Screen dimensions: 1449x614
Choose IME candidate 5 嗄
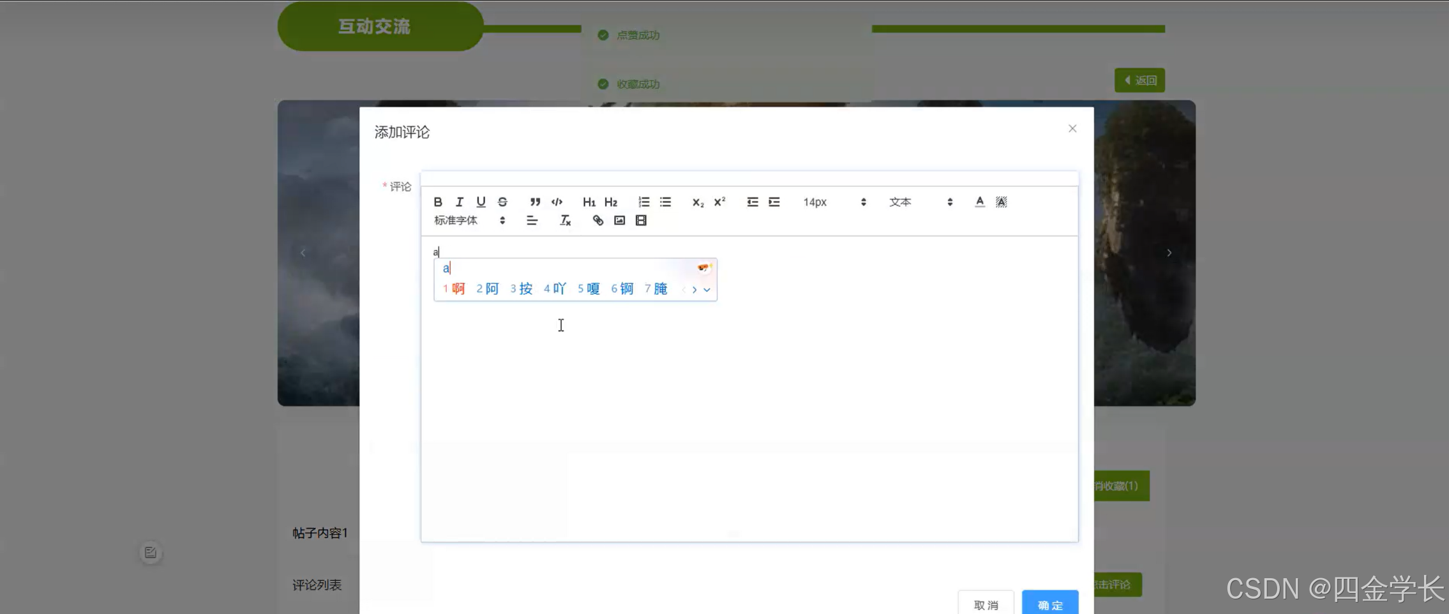589,288
